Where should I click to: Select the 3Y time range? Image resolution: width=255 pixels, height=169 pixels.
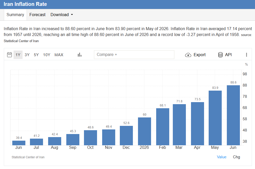coord(27,55)
